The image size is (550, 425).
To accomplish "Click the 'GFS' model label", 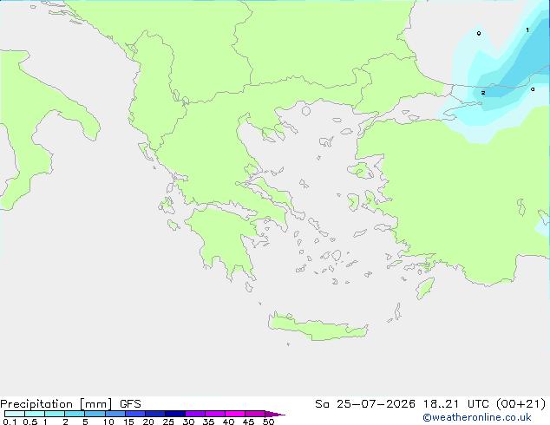I will click(130, 404).
